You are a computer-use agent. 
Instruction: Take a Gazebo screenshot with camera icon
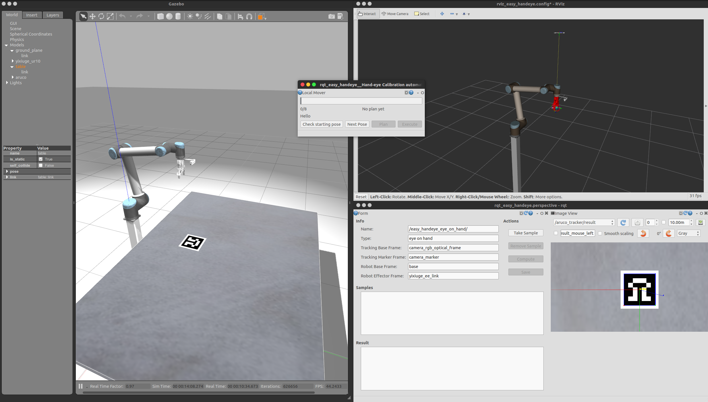(x=331, y=17)
